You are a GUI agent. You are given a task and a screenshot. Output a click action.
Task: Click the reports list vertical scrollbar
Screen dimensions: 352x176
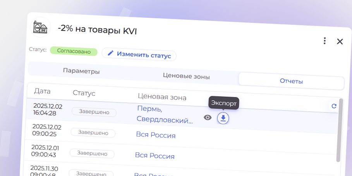pos(340,130)
